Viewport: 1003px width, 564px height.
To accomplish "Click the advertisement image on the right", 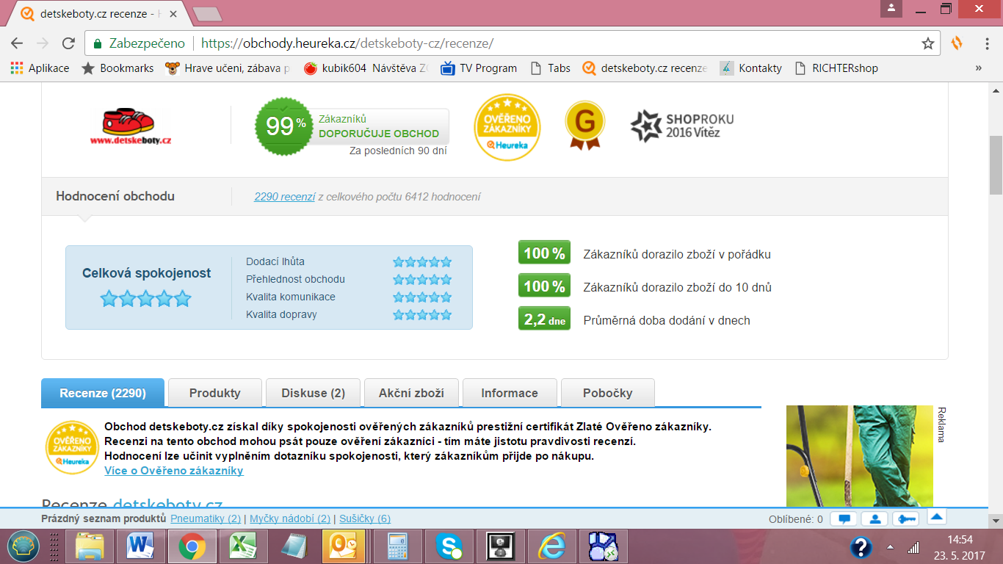I will (x=860, y=455).
